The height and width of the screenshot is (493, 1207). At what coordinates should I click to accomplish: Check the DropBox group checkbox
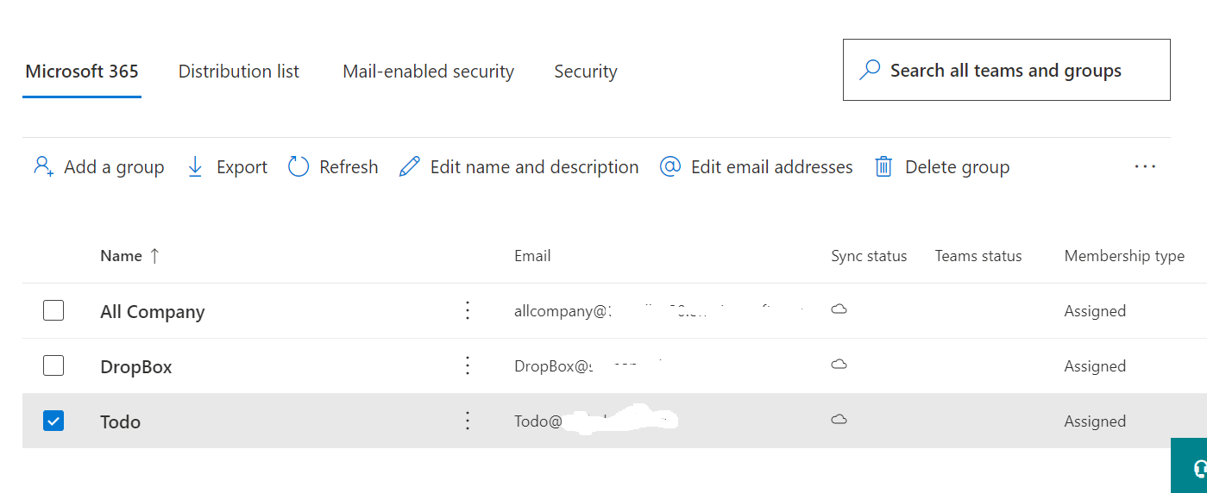[x=53, y=365]
